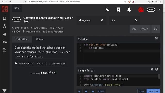
Task: Click the 8 kyu badge beside kata title
Action: (x=16, y=19)
